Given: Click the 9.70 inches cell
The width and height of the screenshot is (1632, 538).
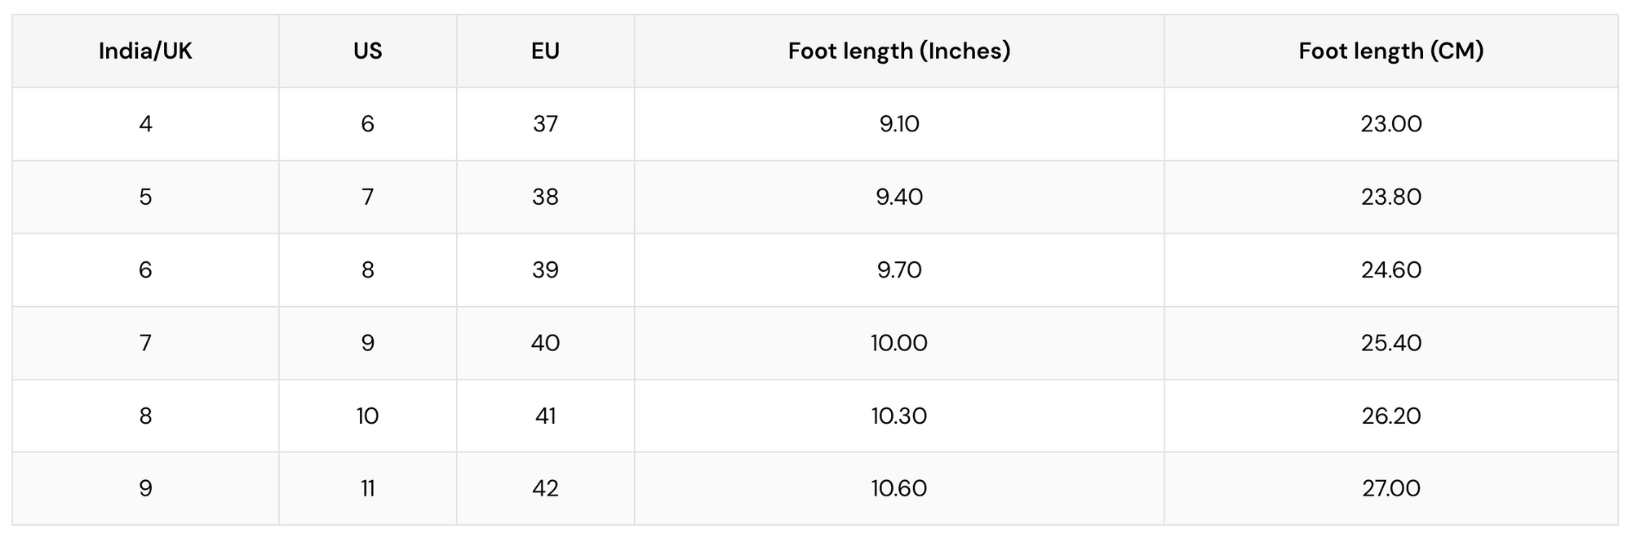Looking at the screenshot, I should [x=899, y=270].
